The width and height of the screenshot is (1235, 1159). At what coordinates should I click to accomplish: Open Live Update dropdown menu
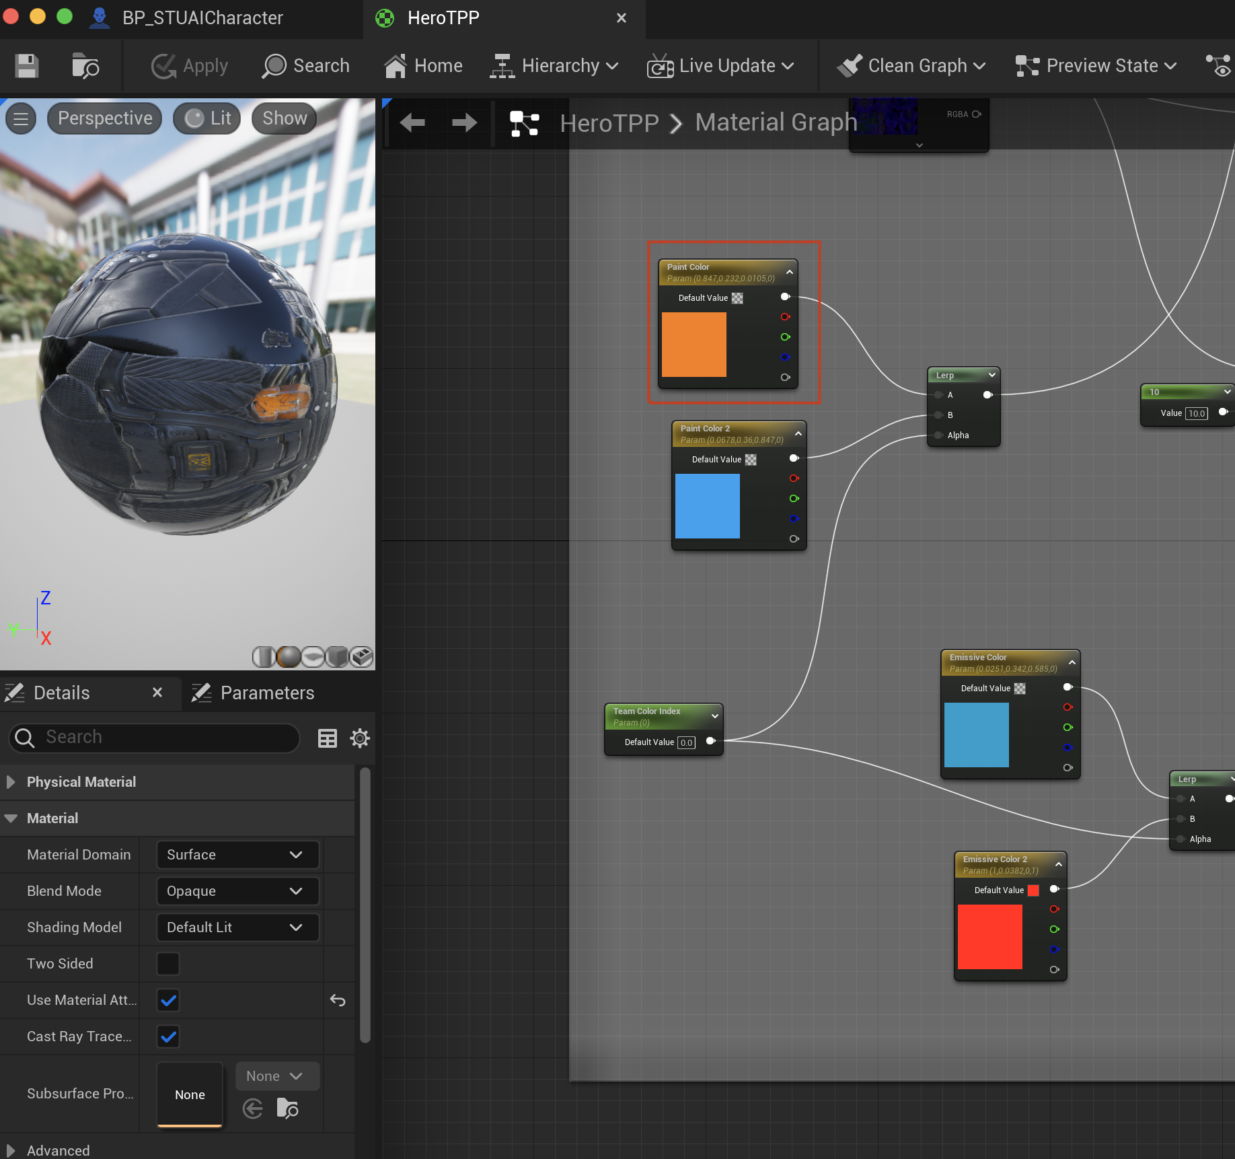(720, 66)
